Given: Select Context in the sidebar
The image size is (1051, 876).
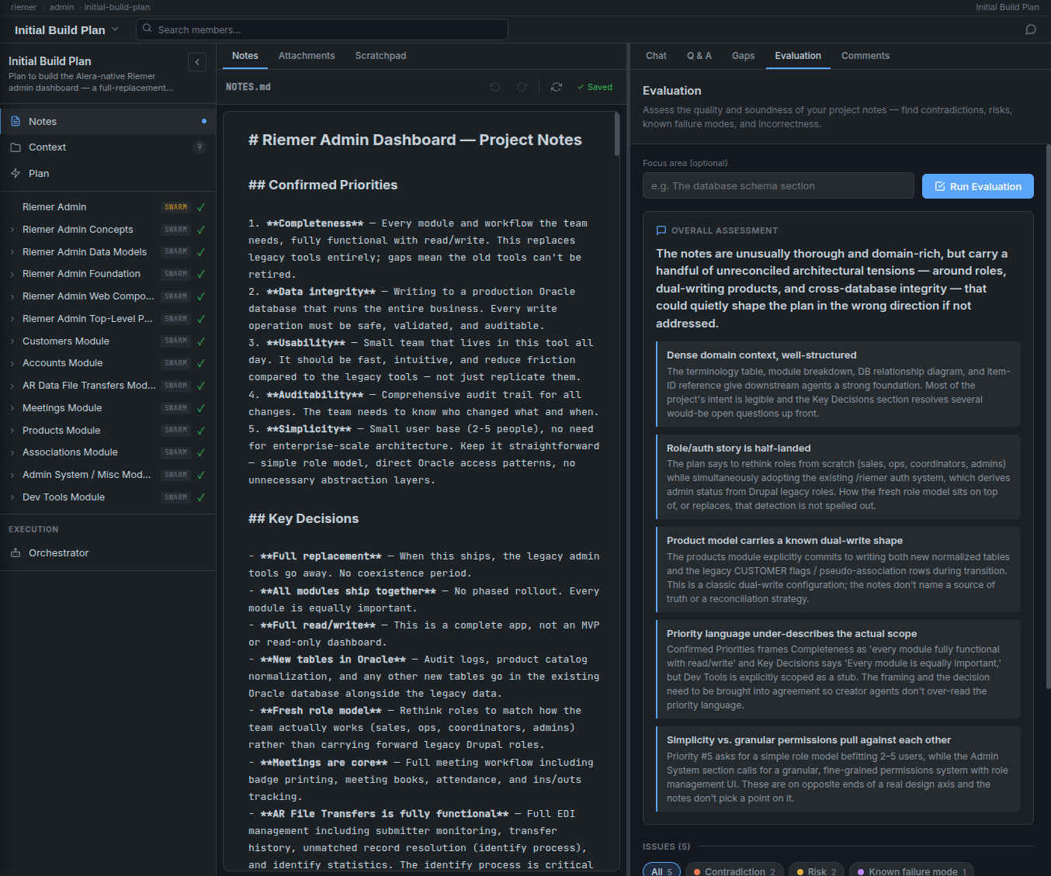Looking at the screenshot, I should coord(108,147).
